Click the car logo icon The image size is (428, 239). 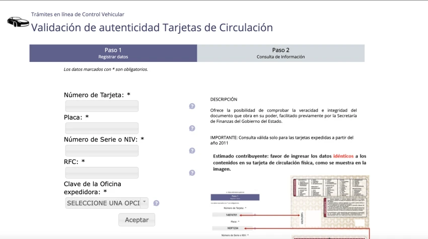[x=17, y=22]
